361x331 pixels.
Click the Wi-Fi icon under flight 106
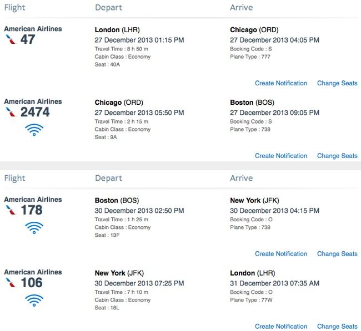pos(34,301)
